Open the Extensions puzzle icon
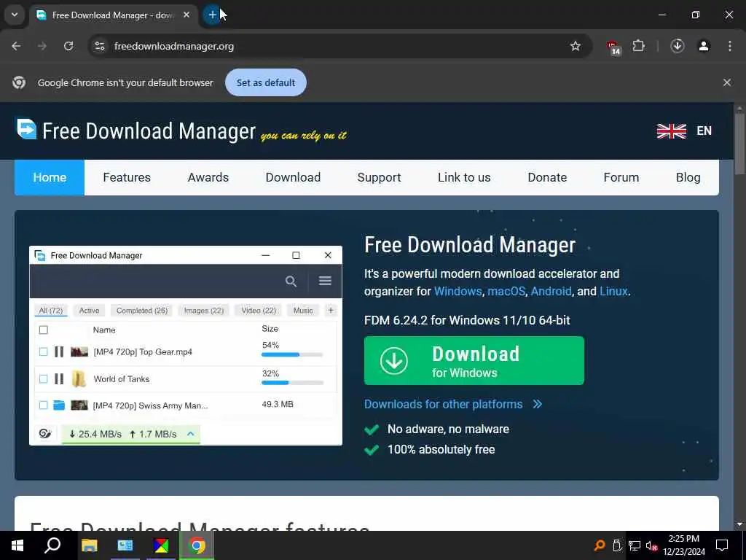746x560 pixels. 638,46
